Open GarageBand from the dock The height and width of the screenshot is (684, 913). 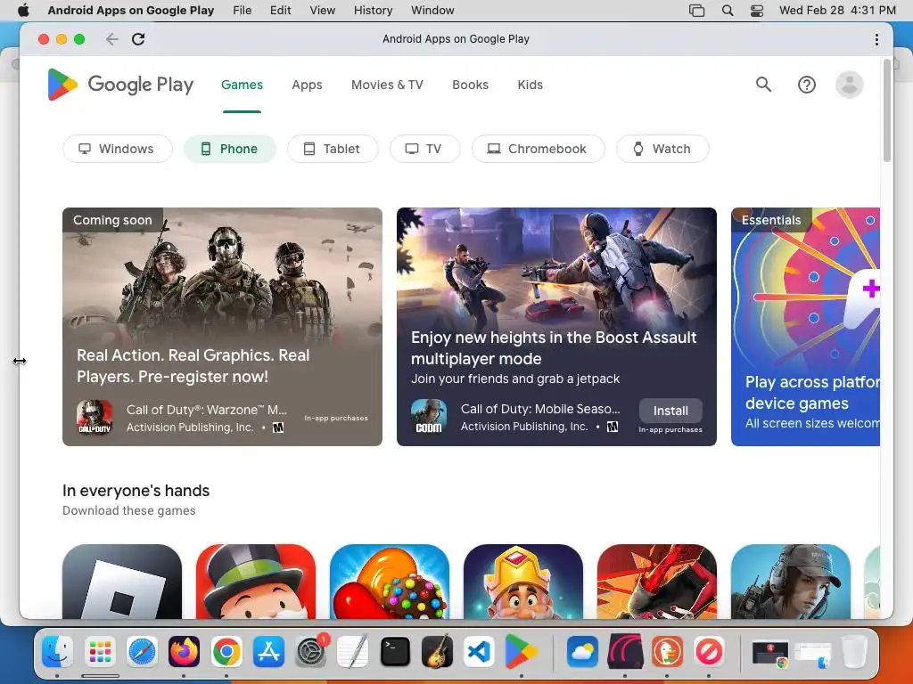437,651
